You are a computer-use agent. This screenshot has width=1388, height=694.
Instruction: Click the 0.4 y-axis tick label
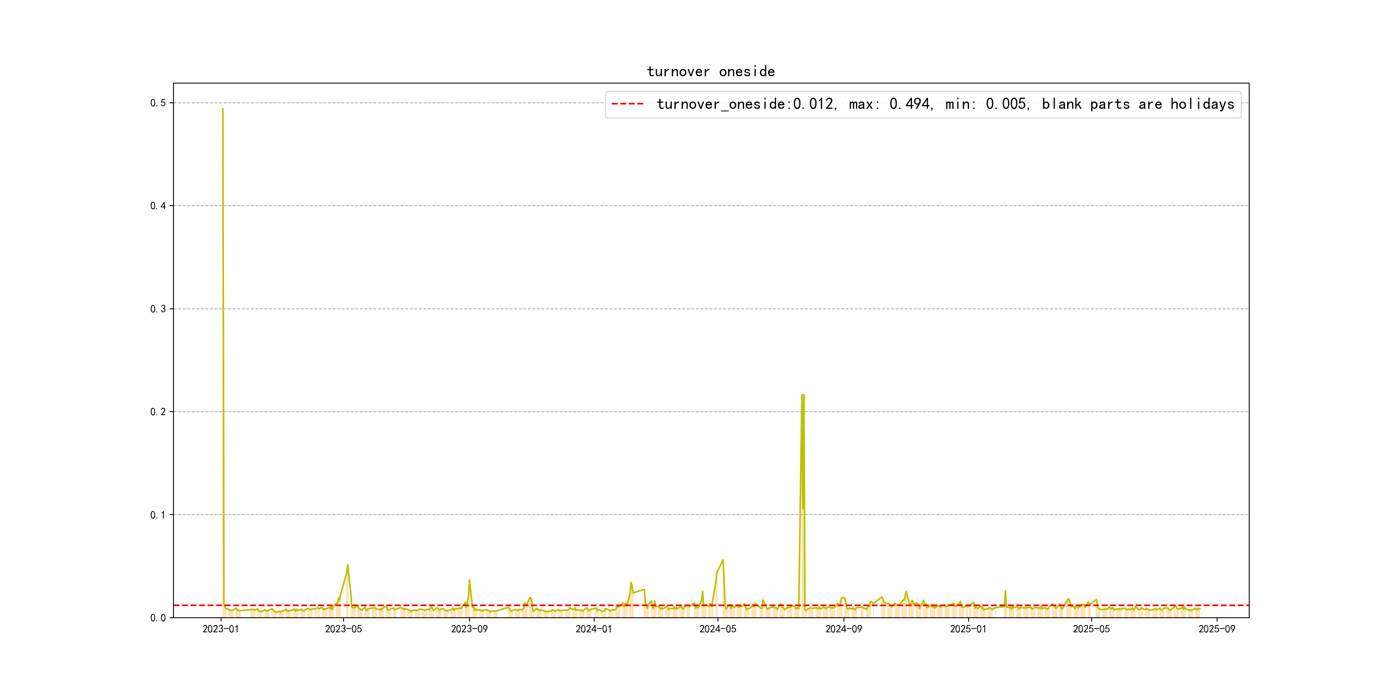coord(158,206)
